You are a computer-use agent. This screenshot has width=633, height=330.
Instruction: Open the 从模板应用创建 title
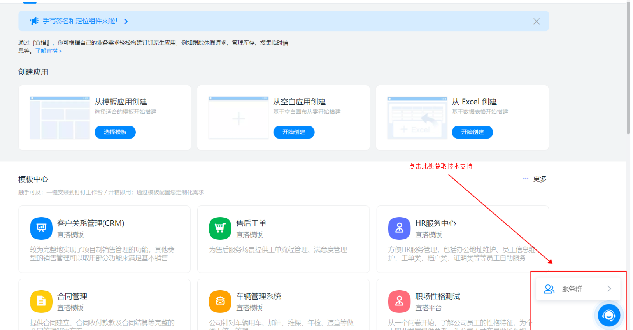pos(121,102)
